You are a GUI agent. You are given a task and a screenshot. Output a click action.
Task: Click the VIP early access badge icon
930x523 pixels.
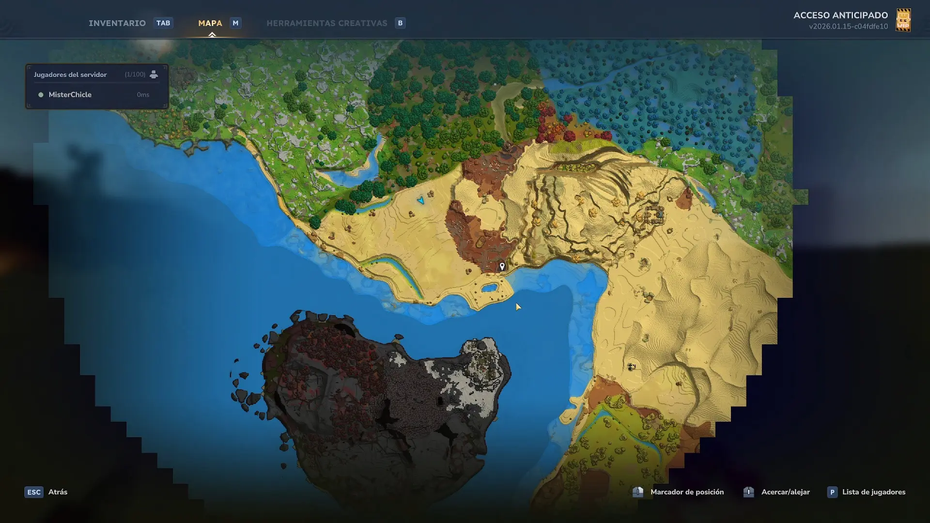(x=903, y=20)
